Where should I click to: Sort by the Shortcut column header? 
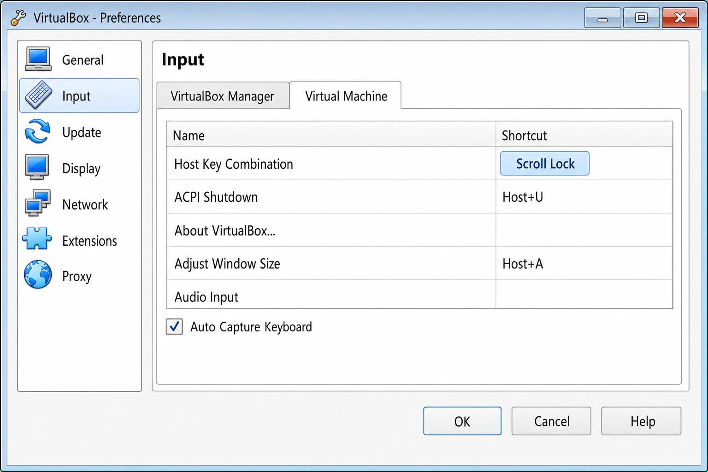(x=584, y=135)
